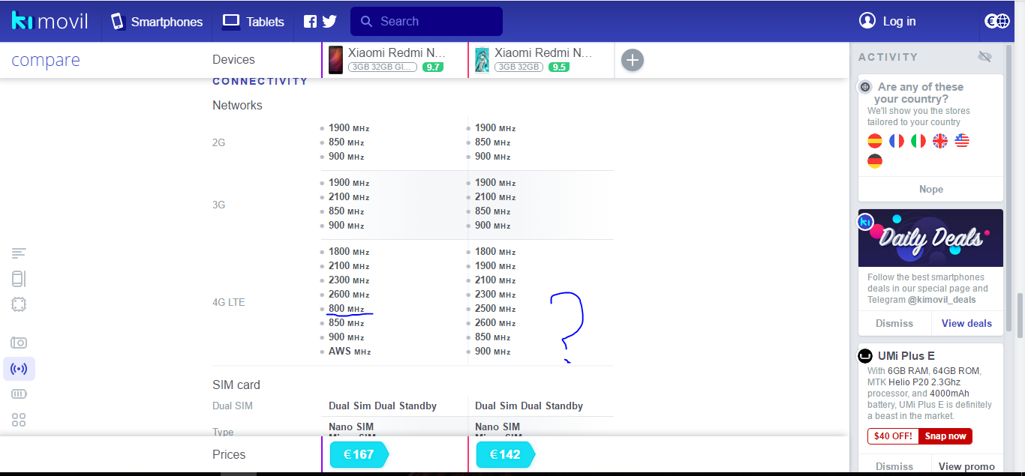
Task: Open the Smartphones section
Action: (157, 22)
